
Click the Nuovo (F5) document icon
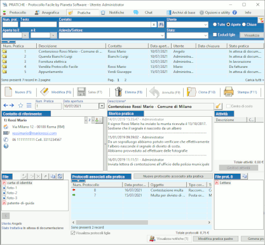pyautogui.click(x=8, y=92)
